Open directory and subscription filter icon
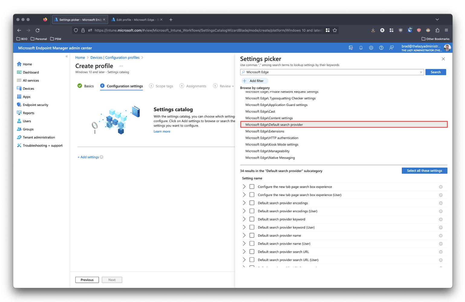The image size is (465, 302). coord(351,48)
